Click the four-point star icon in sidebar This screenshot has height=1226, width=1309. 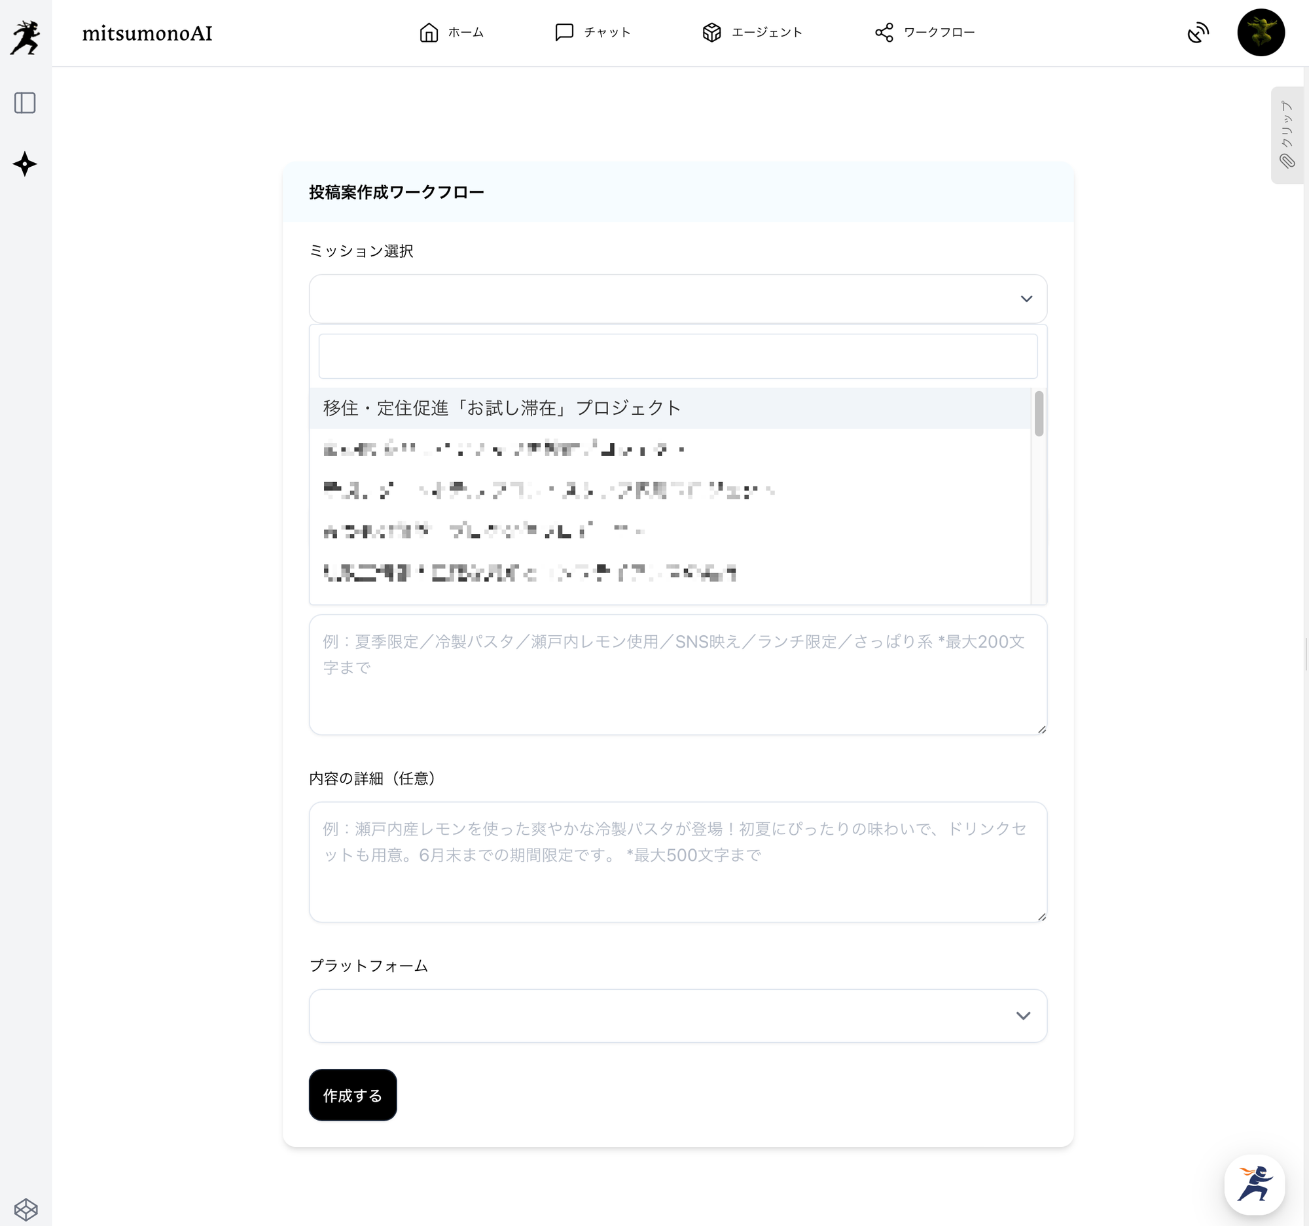[x=25, y=164]
